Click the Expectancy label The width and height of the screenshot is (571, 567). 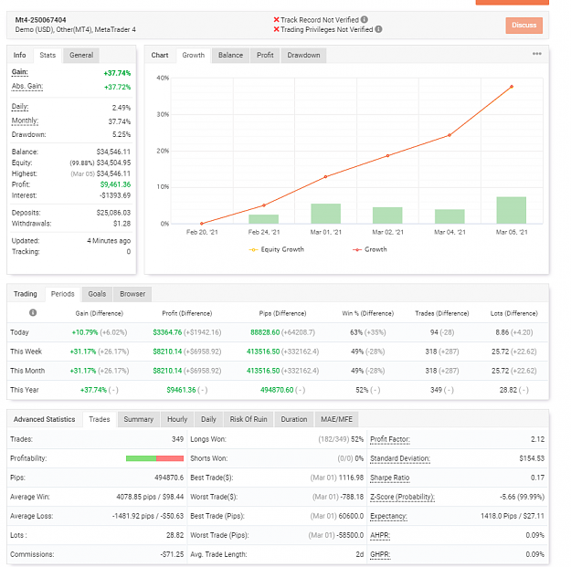tap(388, 517)
